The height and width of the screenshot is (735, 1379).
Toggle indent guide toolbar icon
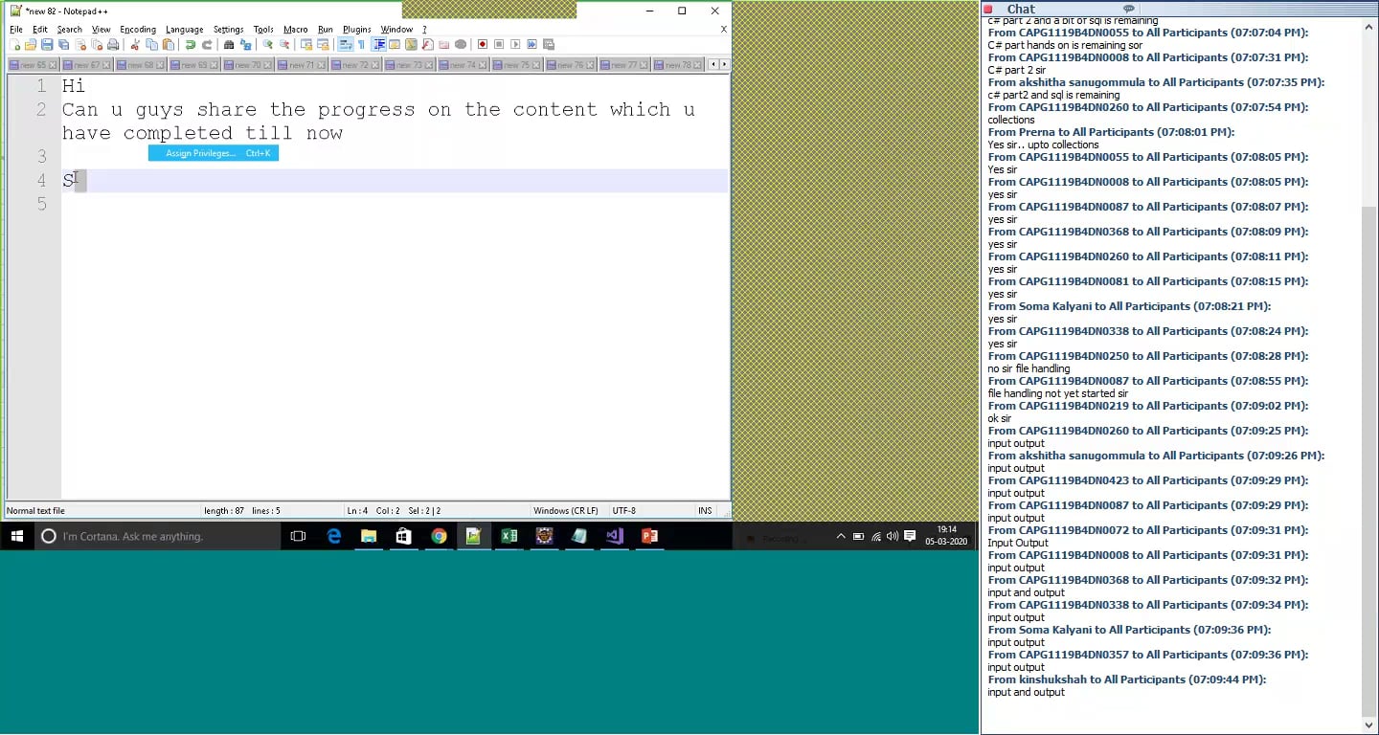[378, 44]
